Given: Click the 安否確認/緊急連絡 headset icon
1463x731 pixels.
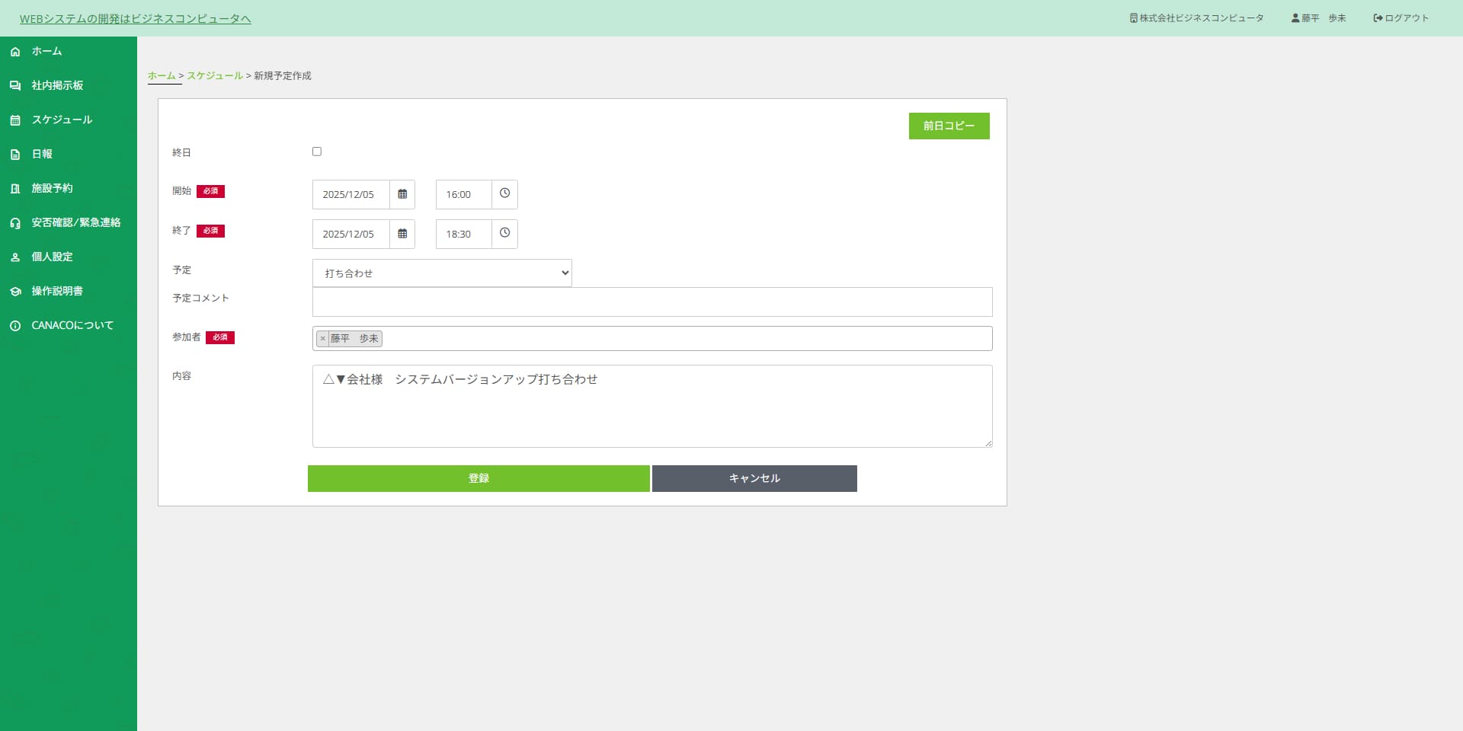Looking at the screenshot, I should pyautogui.click(x=15, y=223).
